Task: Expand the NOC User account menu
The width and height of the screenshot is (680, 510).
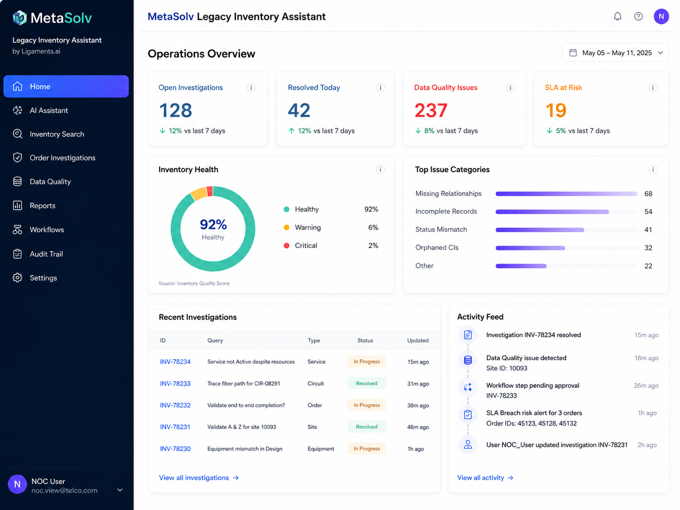Action: 120,490
